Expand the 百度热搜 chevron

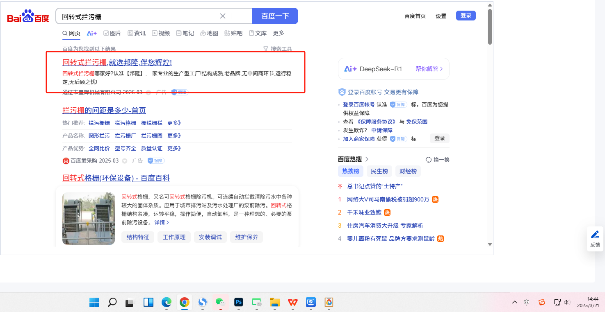coord(367,159)
